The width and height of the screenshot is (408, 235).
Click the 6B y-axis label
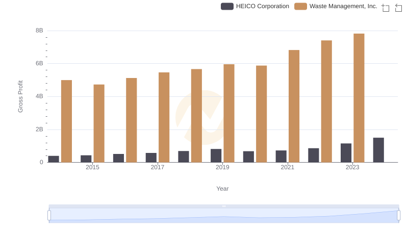tap(39, 63)
